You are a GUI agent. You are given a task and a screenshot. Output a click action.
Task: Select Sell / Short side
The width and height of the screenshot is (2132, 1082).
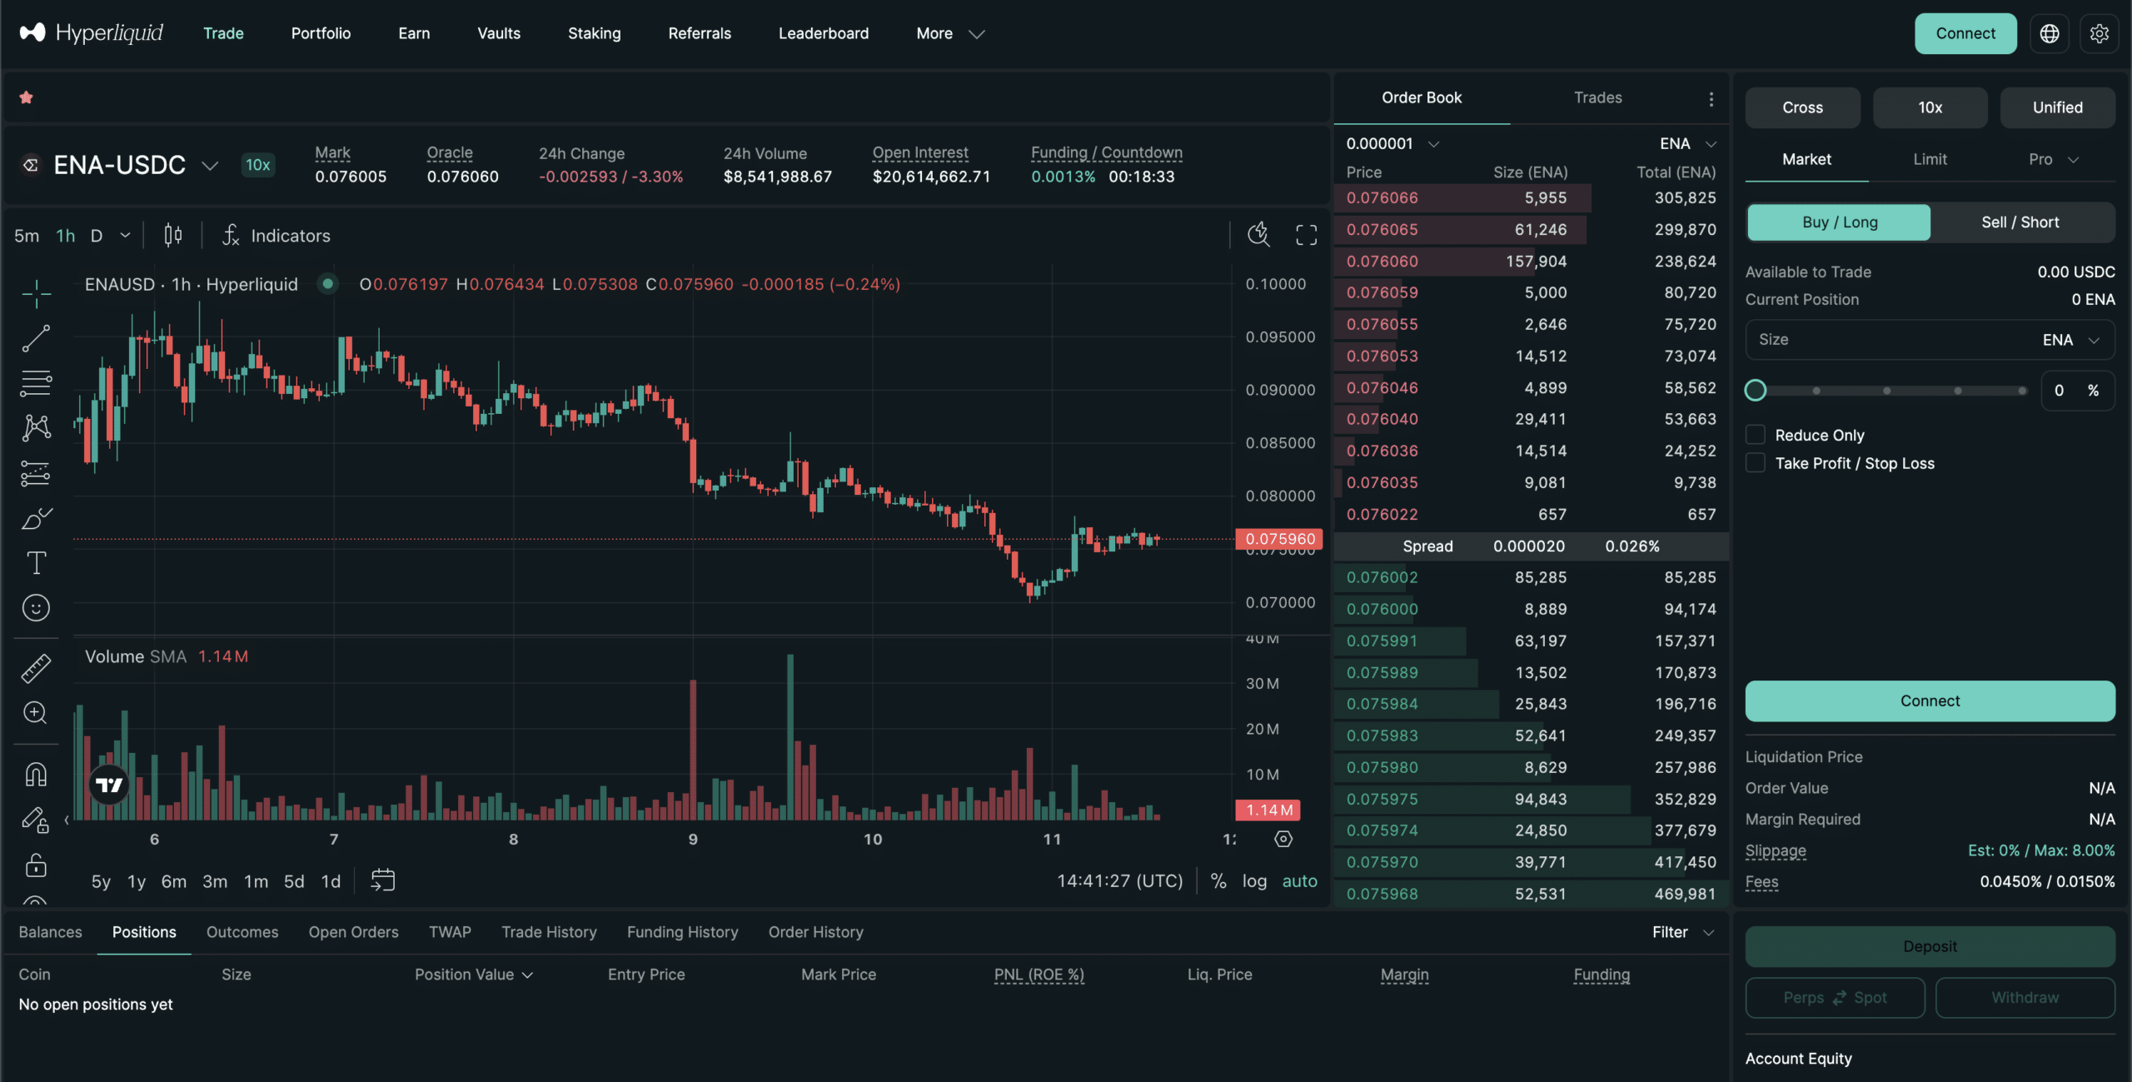(x=2020, y=222)
